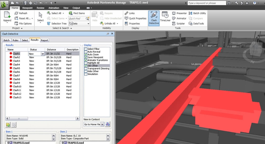Expand TRAPELO.nwd tree in Item 2
This screenshot has height=144, width=265.
coord(63,143)
